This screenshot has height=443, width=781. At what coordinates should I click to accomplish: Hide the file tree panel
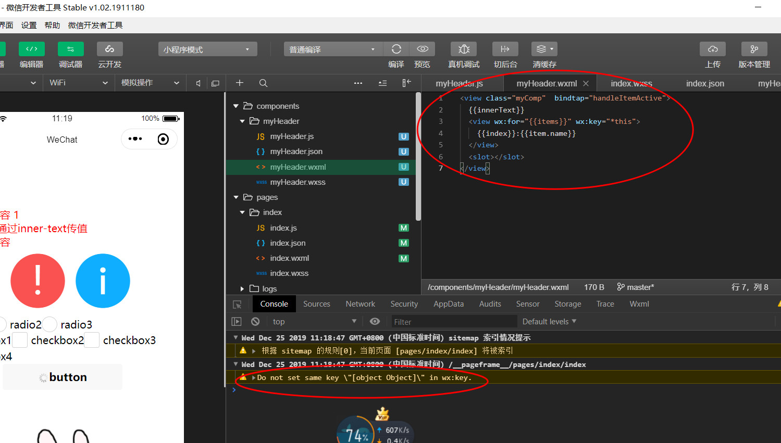tap(407, 83)
